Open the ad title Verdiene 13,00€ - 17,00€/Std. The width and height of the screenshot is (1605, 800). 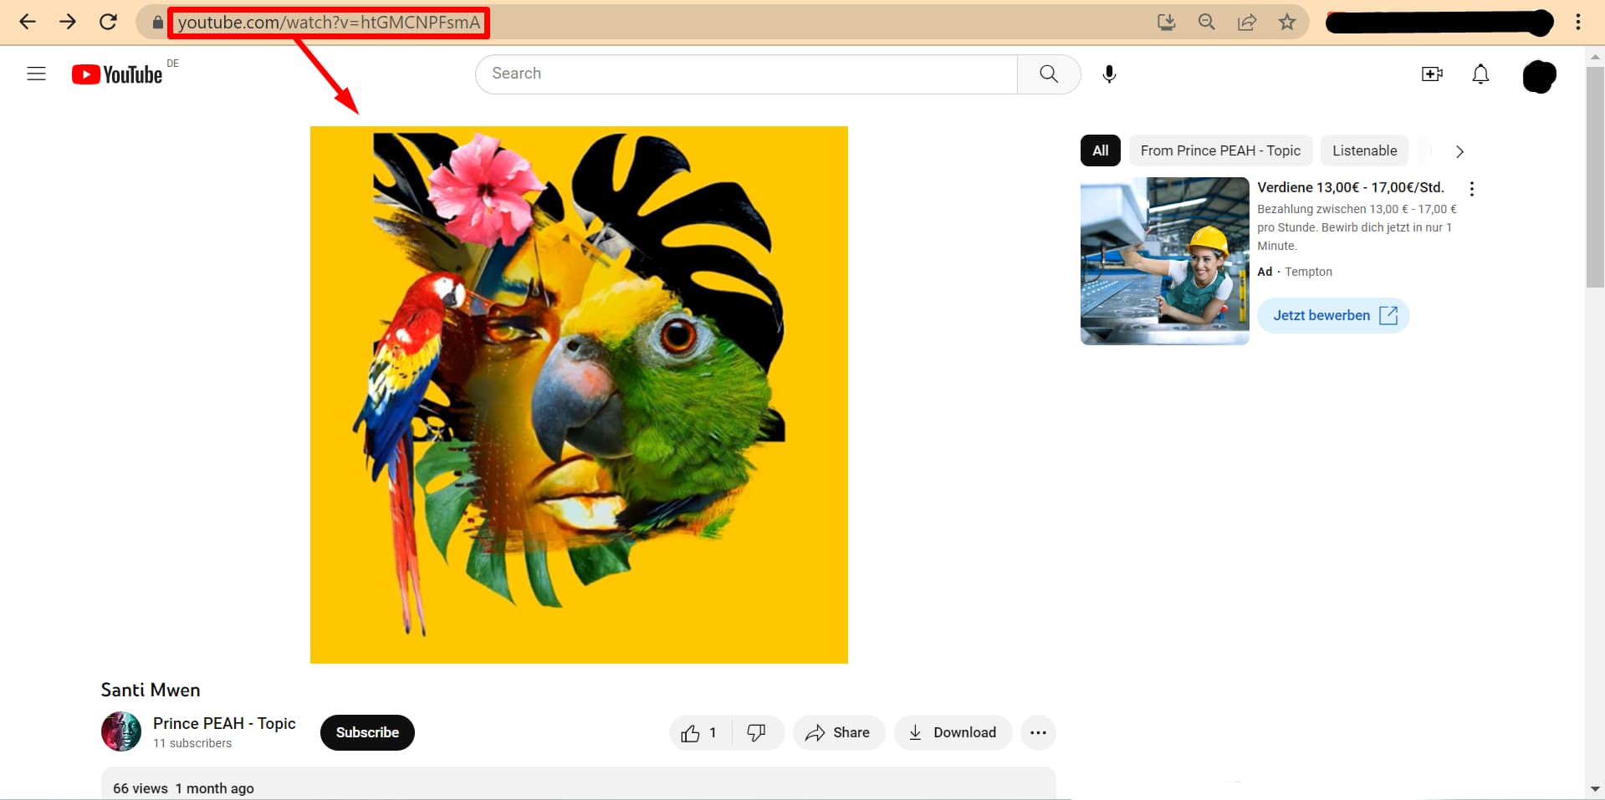click(x=1351, y=187)
